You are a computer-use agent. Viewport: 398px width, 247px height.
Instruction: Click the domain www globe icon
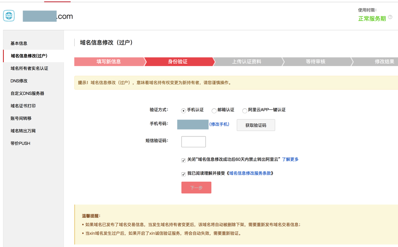pos(9,16)
